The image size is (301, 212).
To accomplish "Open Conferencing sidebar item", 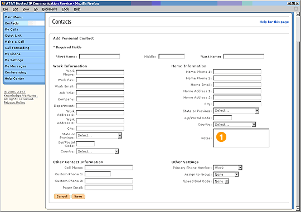I will (24, 72).
